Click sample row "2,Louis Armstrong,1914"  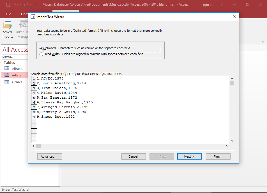click(x=61, y=83)
